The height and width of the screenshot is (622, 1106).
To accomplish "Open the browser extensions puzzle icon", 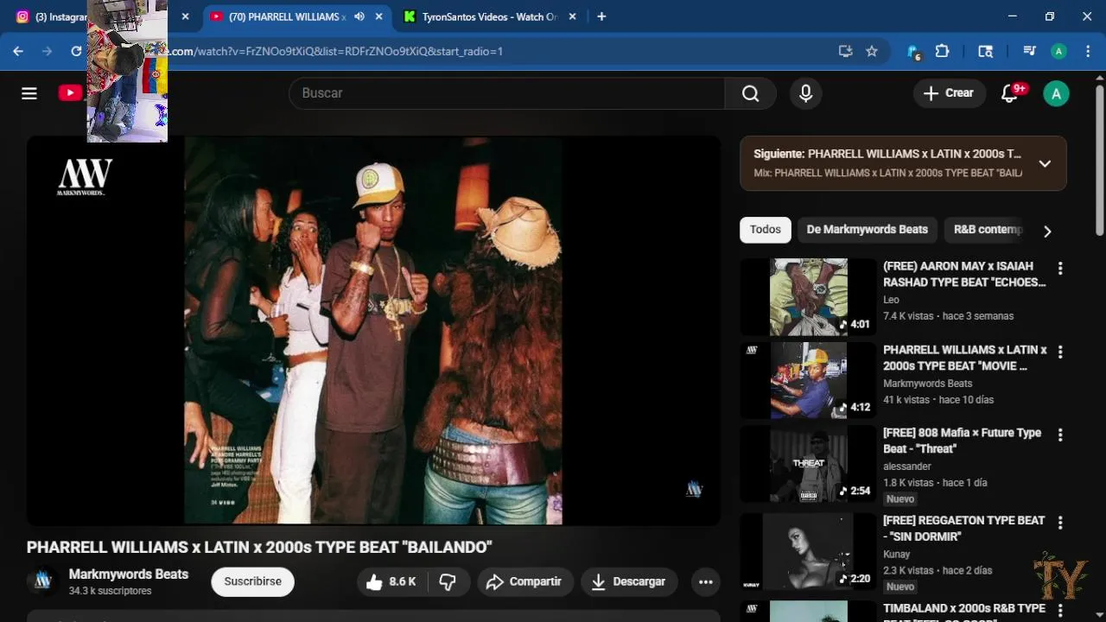I will [x=942, y=51].
